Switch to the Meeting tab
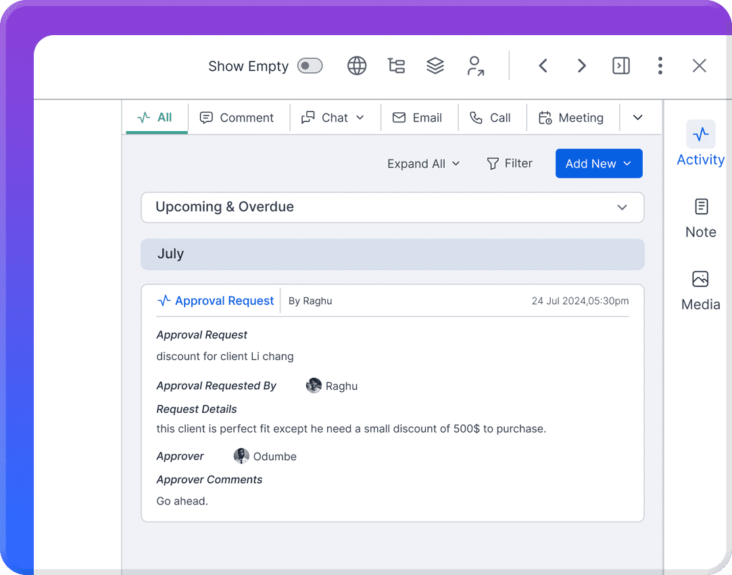Viewport: 732px width, 575px height. (x=571, y=118)
